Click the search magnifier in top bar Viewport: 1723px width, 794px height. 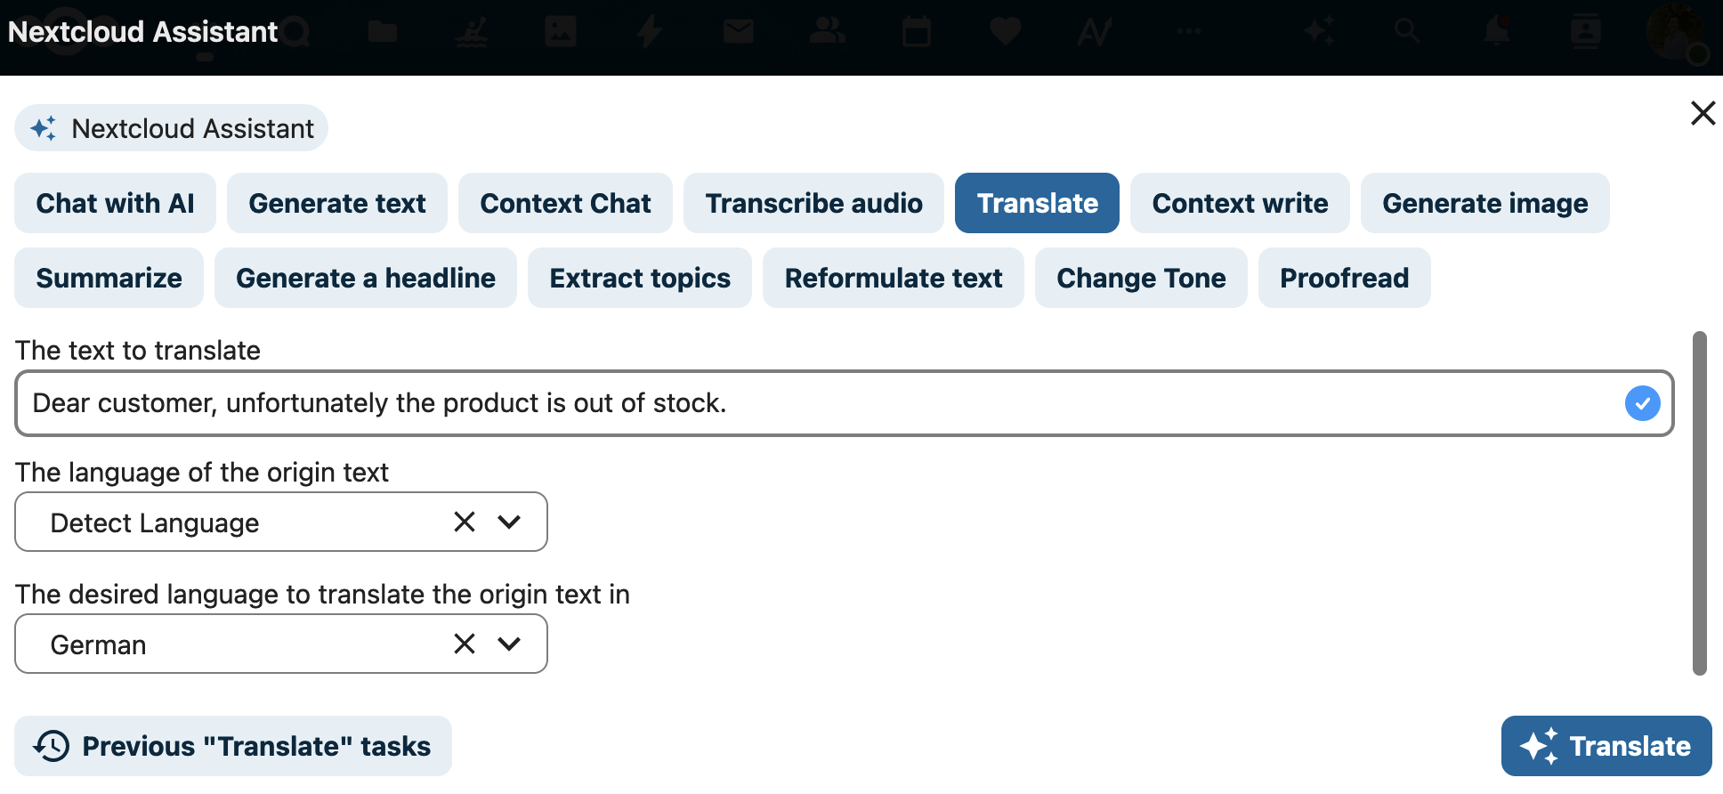point(1407,32)
